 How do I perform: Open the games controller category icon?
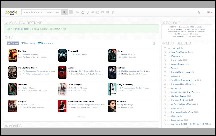[93, 12]
